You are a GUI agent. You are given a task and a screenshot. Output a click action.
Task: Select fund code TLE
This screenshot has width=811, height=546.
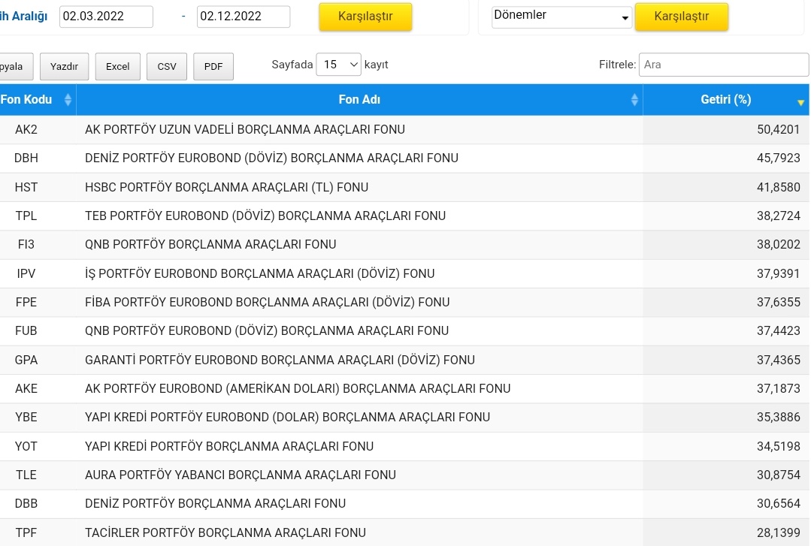26,475
